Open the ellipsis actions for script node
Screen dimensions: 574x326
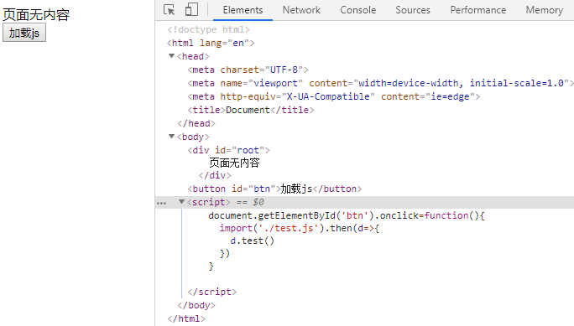(161, 203)
